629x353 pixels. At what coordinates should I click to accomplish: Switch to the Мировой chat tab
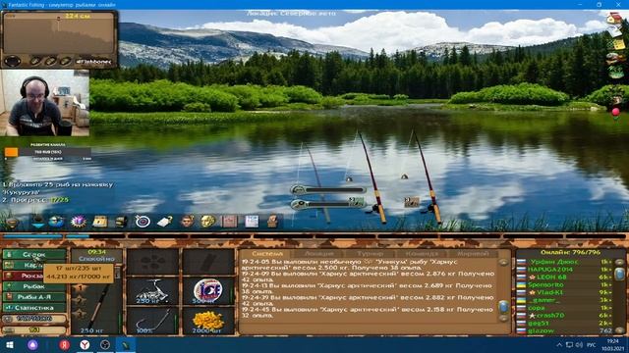[473, 253]
